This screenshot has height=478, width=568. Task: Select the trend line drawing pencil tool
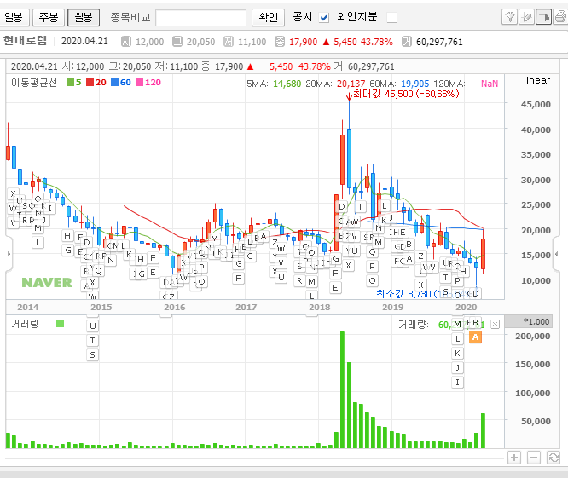tap(526, 17)
